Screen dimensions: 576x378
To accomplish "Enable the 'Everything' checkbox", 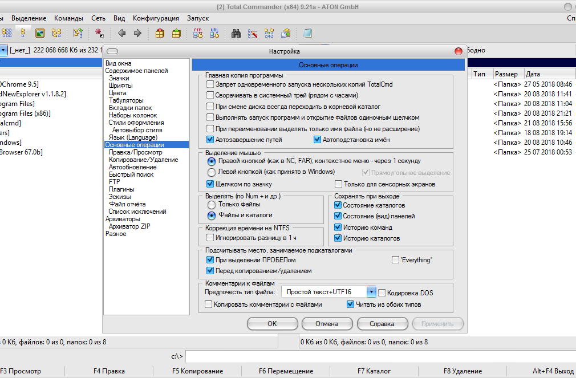I will point(396,260).
